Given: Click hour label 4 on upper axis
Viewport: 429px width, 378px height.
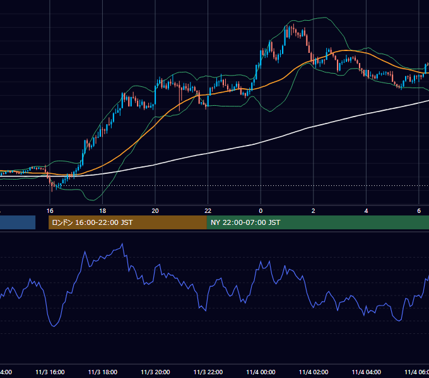Looking at the screenshot, I should click(x=366, y=211).
